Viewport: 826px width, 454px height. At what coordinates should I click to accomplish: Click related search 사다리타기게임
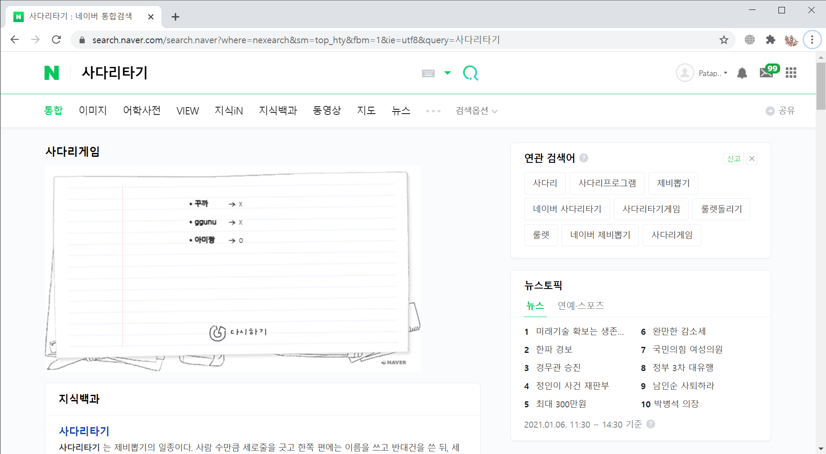pos(651,209)
